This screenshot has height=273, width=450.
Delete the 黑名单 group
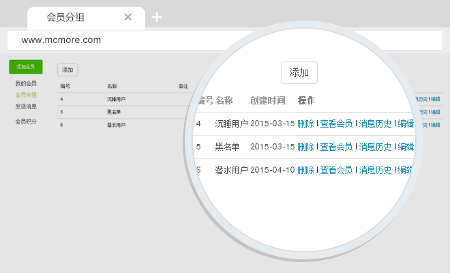[305, 147]
